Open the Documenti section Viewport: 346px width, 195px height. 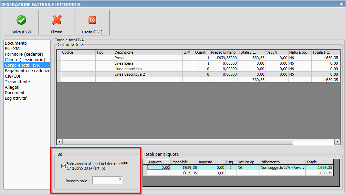(15, 93)
